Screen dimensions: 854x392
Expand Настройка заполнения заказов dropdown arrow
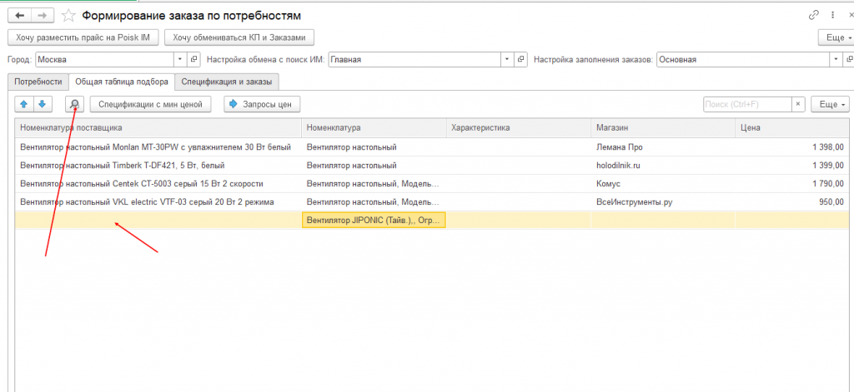click(836, 59)
